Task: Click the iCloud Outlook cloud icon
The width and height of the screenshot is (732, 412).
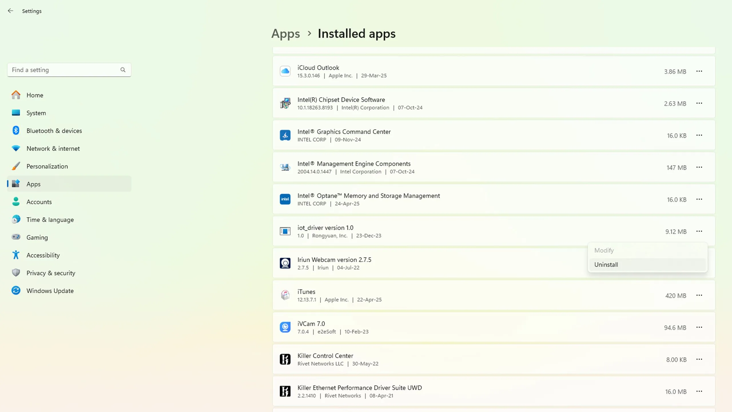Action: click(285, 71)
